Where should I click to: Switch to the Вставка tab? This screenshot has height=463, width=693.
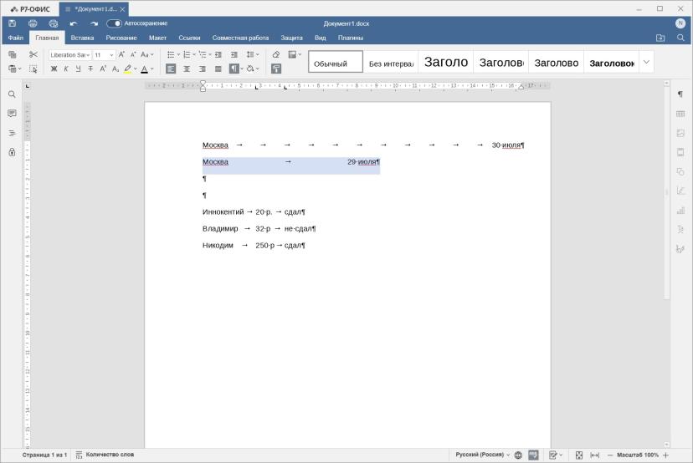point(82,38)
